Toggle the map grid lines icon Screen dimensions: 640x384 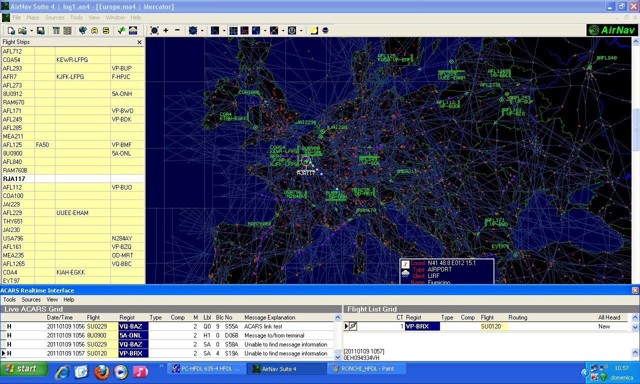pos(233,30)
